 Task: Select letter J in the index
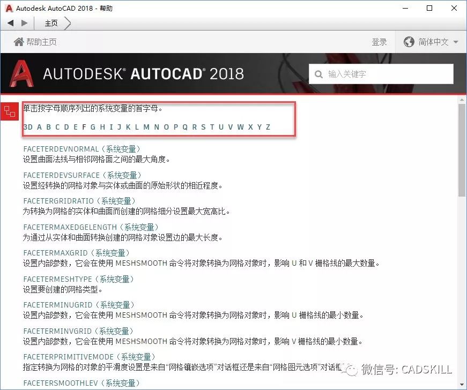tap(119, 127)
